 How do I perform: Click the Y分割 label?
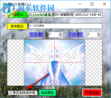pos(75,35)
